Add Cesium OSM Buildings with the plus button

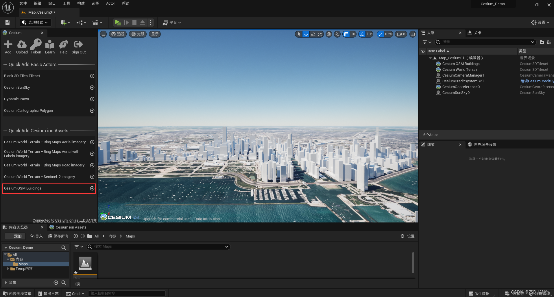(92, 188)
